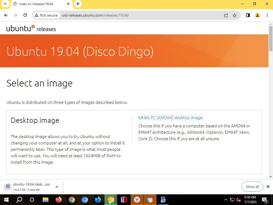Select the Index of /releases/19.04 tab
Screen dimensions: 273x205
[41, 4]
